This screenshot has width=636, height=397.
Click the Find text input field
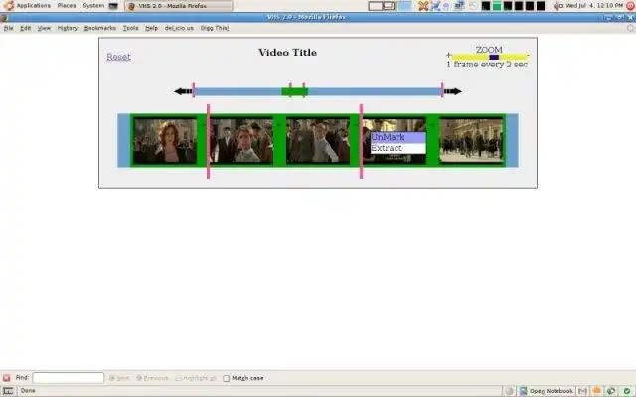click(69, 378)
